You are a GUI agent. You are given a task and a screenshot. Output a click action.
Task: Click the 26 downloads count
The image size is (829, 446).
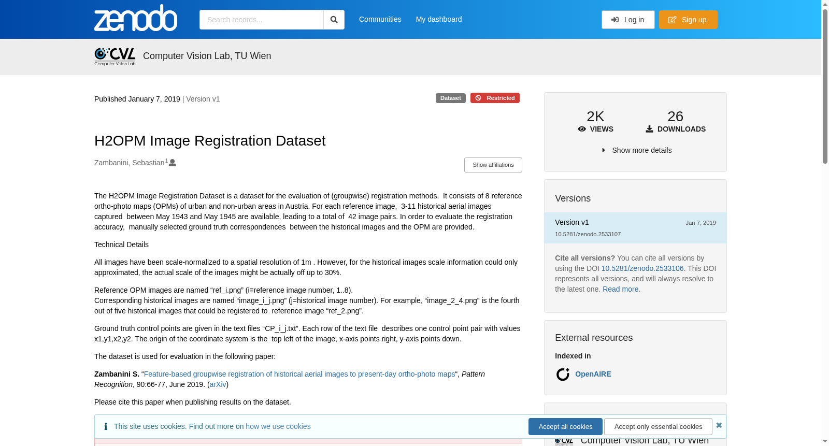pos(675,117)
